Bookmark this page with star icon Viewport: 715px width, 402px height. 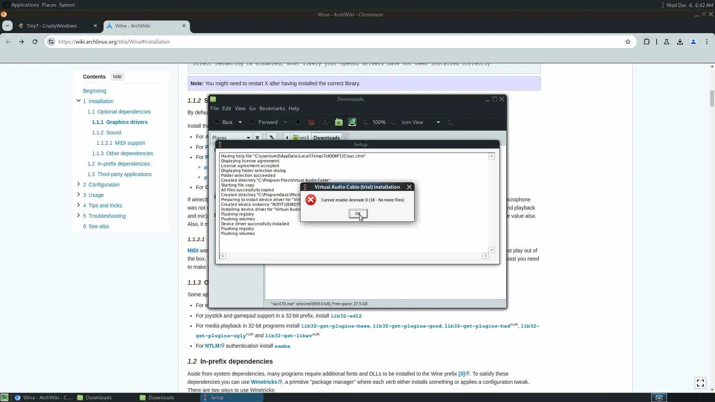(x=628, y=42)
